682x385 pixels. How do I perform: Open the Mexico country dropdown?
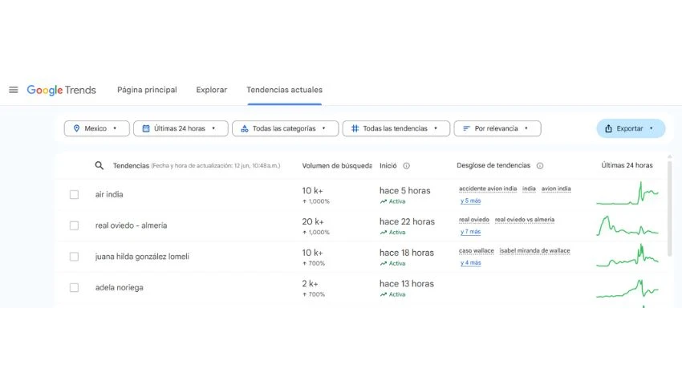96,128
